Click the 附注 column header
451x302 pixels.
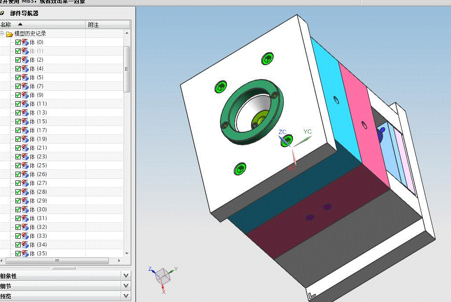click(x=108, y=25)
